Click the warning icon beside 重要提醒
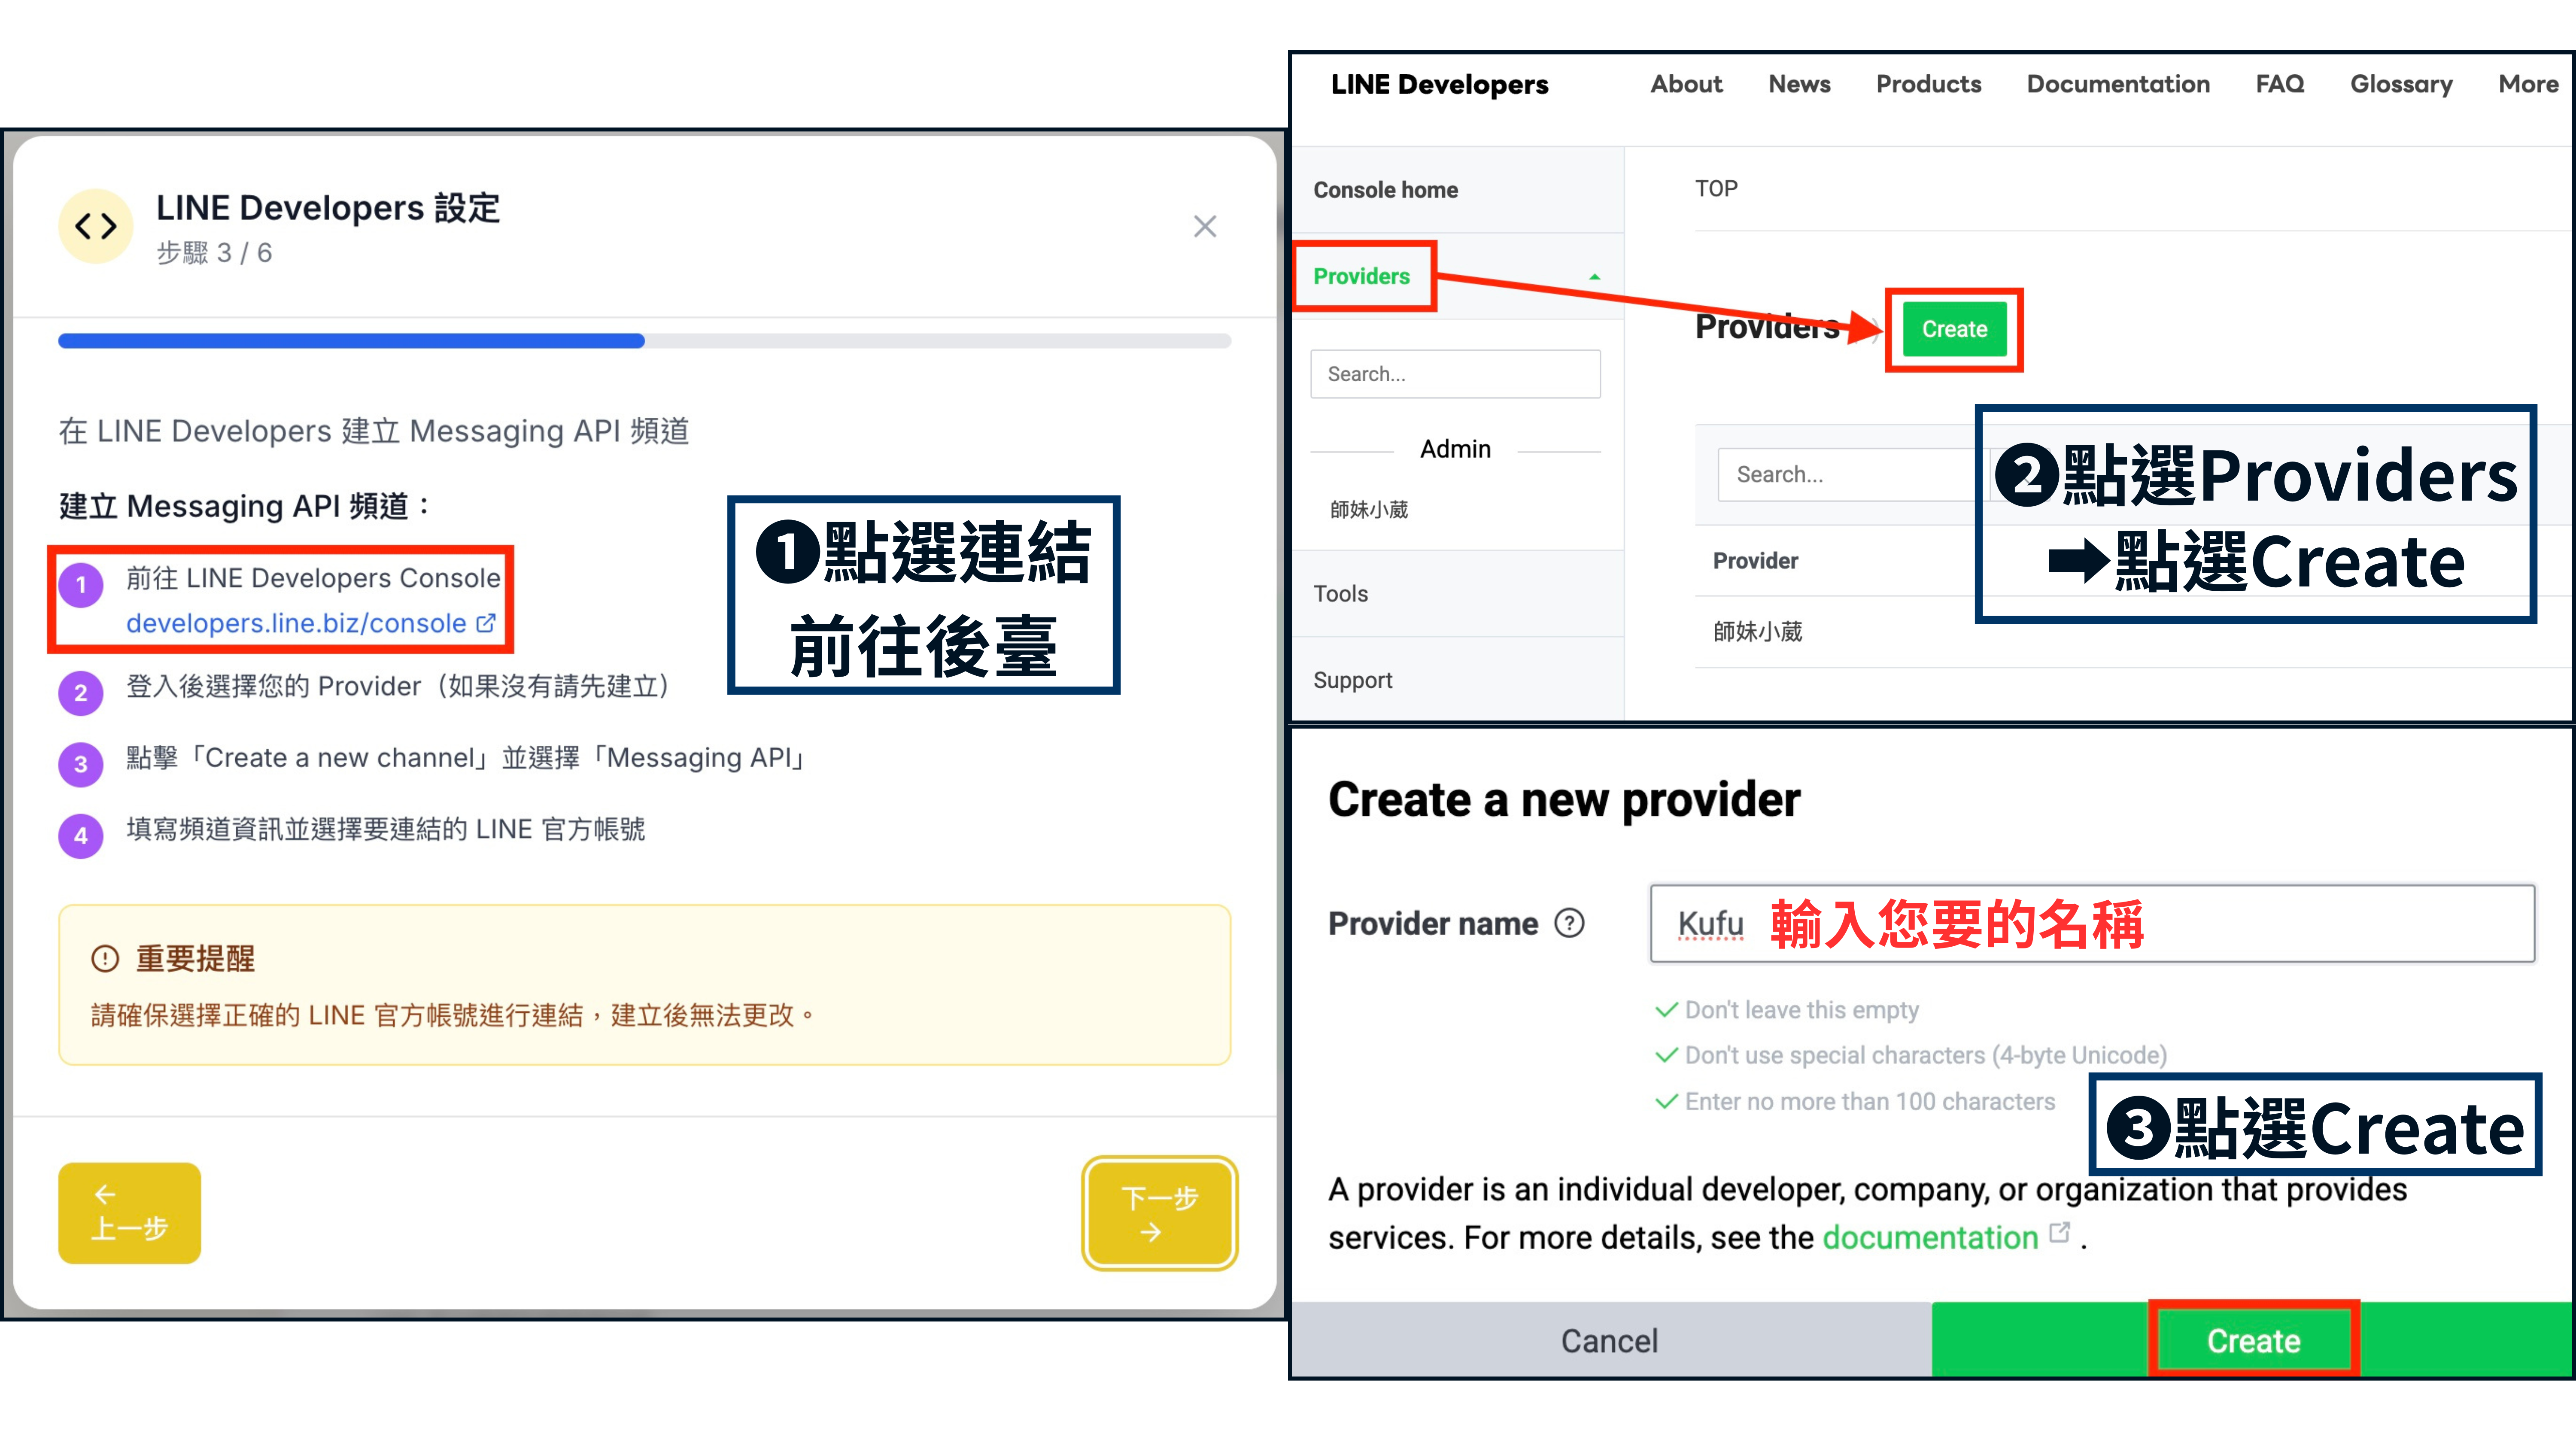 tap(105, 958)
